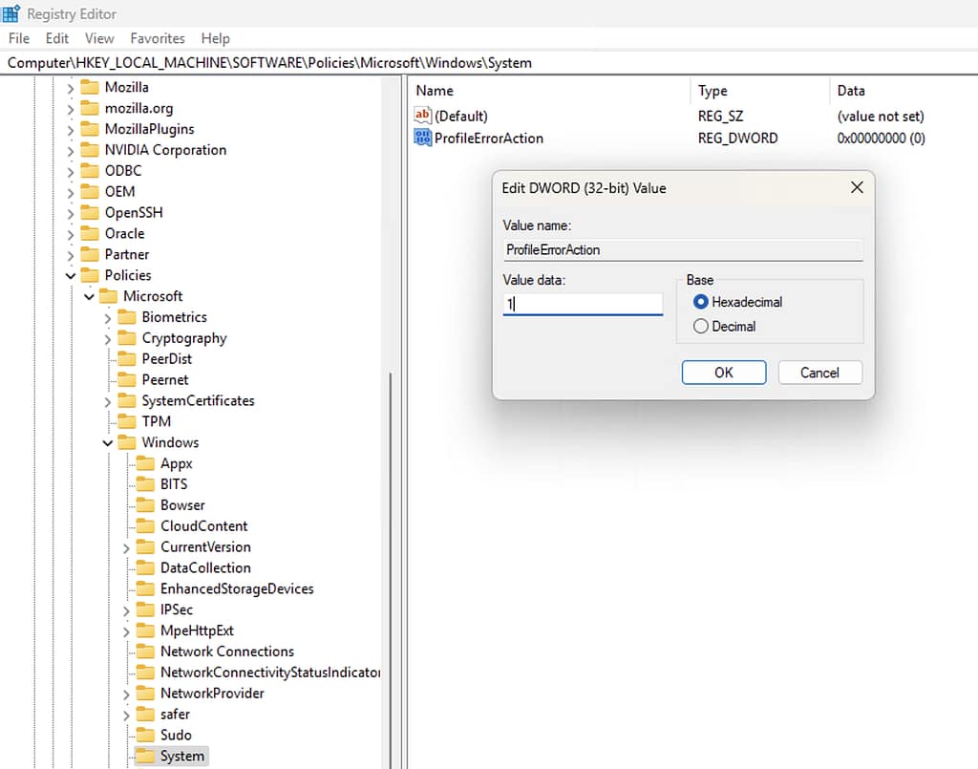Viewport: 978px width, 769px height.
Task: Open the View menu
Action: point(98,38)
